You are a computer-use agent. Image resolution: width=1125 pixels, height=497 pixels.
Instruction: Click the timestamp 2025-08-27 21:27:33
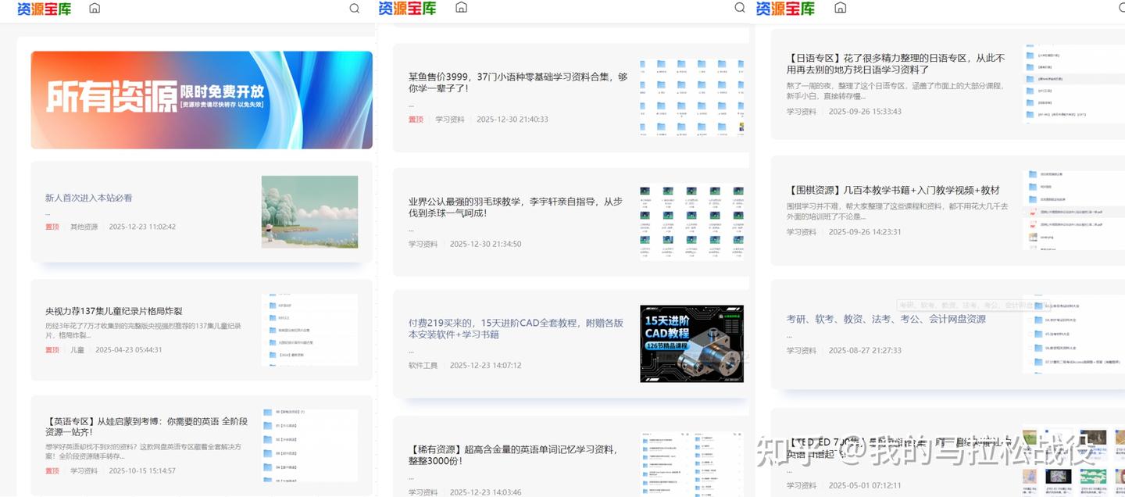pos(865,350)
